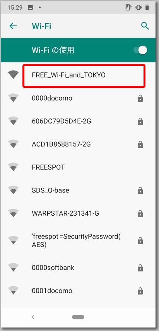This screenshot has height=331, width=159.
Task: Turn off the Wi-Fi の使用 switch
Action: pos(140,50)
